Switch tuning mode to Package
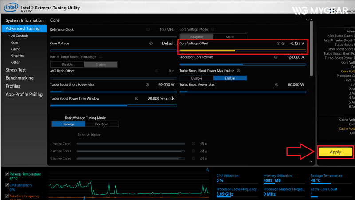355x200 pixels. 69,124
